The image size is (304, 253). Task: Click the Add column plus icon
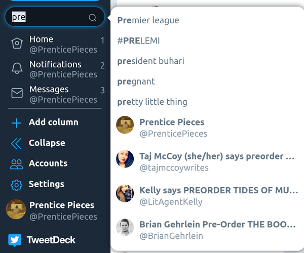coord(16,123)
